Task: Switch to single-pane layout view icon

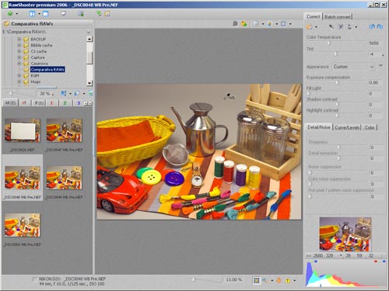Action: coord(45,14)
